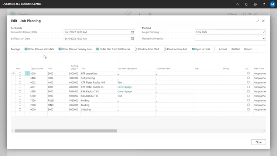Open Case Card in new window icon

250,14
